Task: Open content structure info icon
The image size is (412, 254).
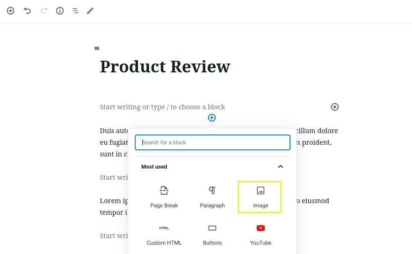Action: (x=60, y=10)
